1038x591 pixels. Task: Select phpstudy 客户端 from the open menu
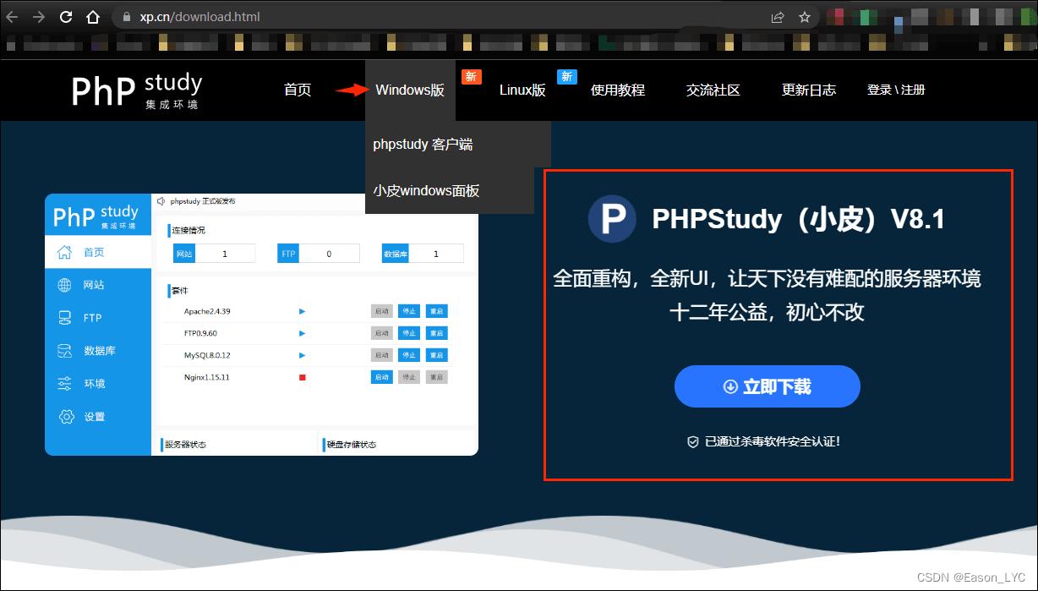(x=425, y=145)
